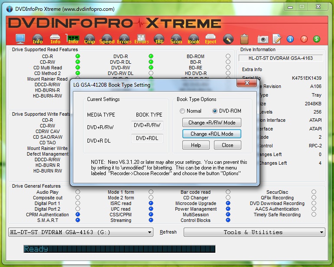Click Close button in Book Type dialog

[x=227, y=145]
